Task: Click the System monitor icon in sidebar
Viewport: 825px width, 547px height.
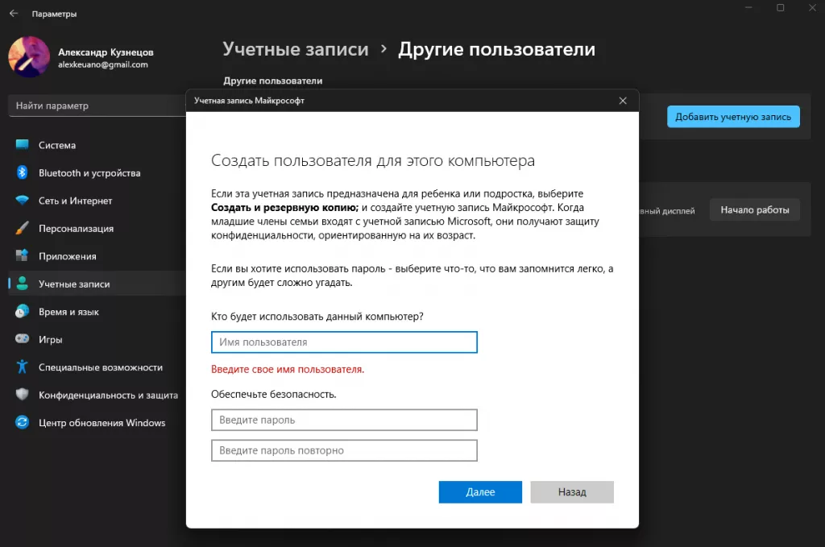Action: pos(23,145)
